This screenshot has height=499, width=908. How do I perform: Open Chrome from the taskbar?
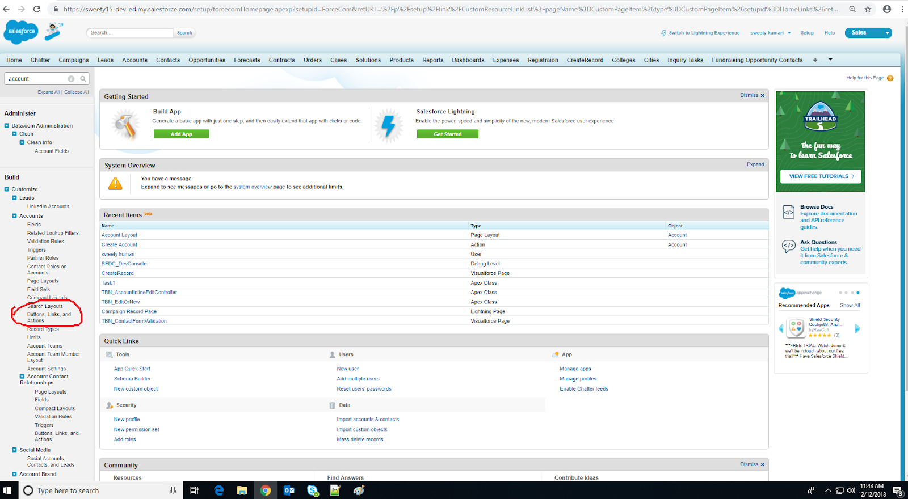pos(266,490)
